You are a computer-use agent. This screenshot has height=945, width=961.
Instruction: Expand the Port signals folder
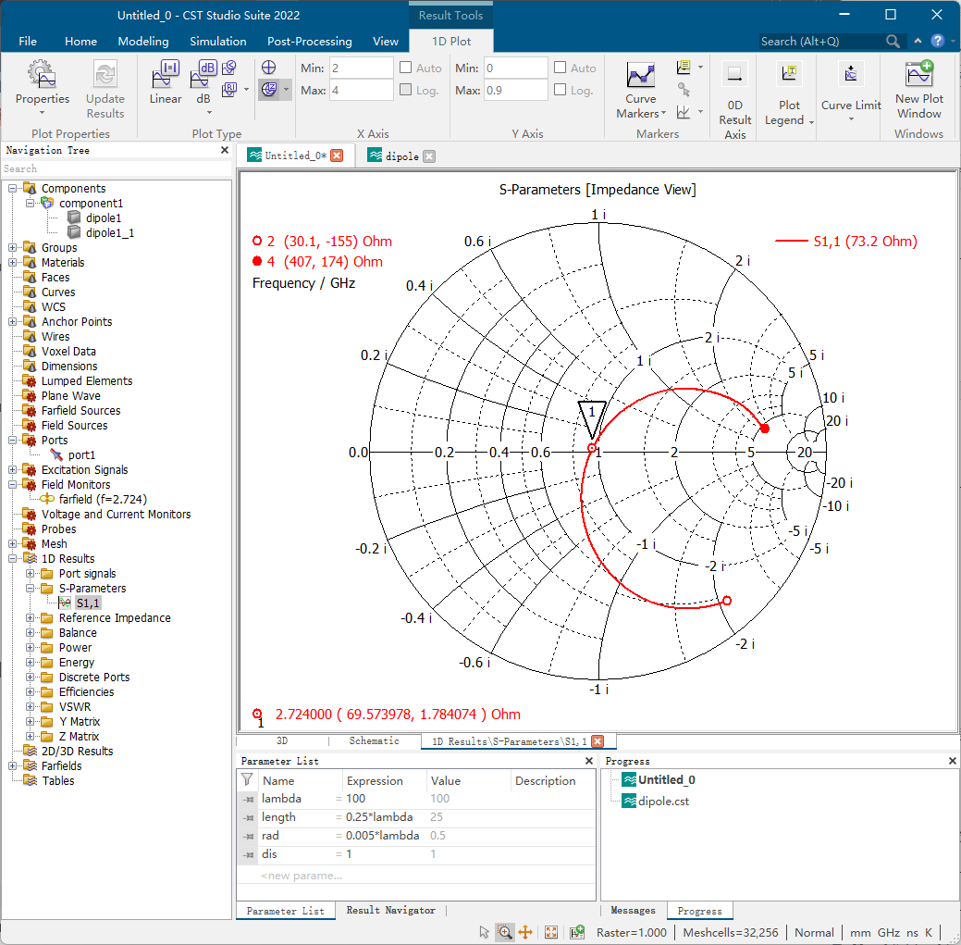tap(30, 573)
